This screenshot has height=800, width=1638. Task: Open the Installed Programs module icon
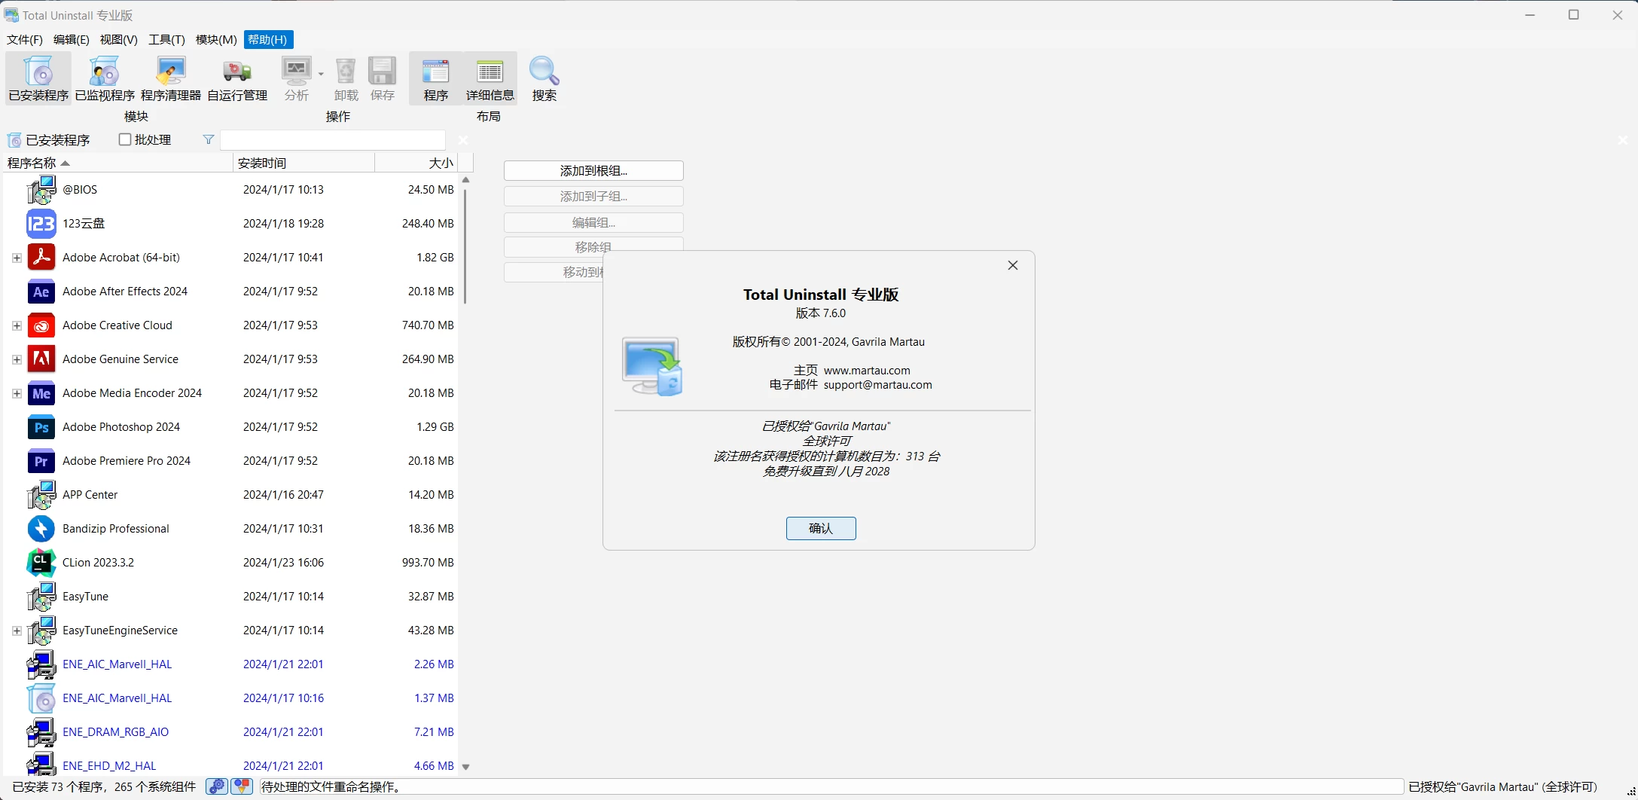point(38,78)
